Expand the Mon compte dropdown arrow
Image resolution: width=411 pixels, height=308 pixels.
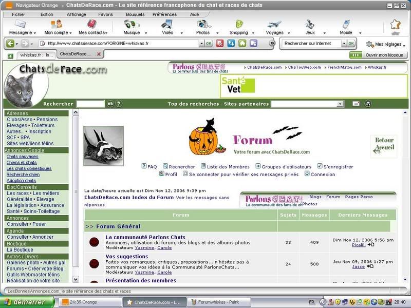tap(70, 33)
